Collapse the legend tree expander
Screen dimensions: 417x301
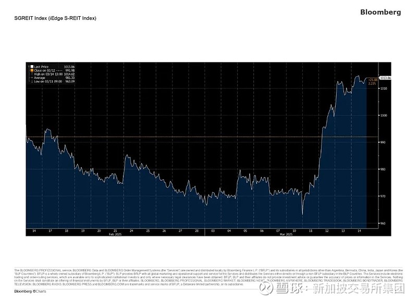click(x=29, y=67)
